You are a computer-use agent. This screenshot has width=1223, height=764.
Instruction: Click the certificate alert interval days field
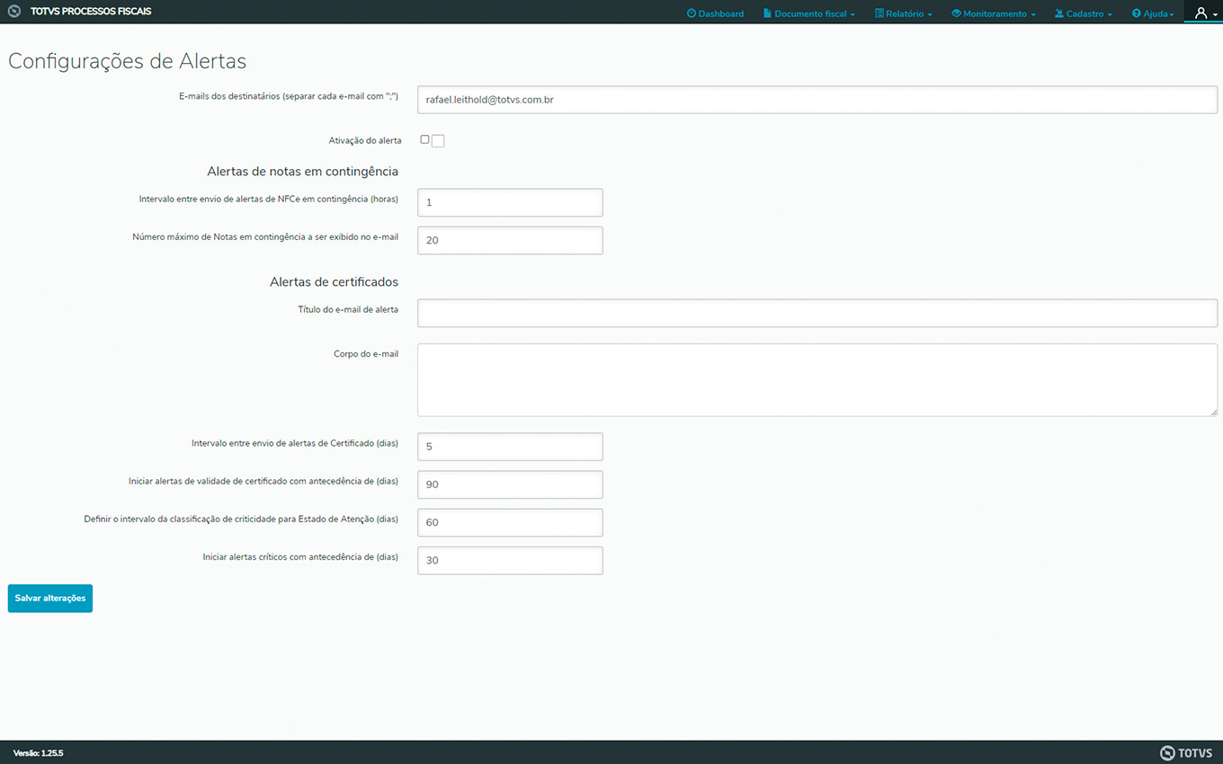[510, 447]
